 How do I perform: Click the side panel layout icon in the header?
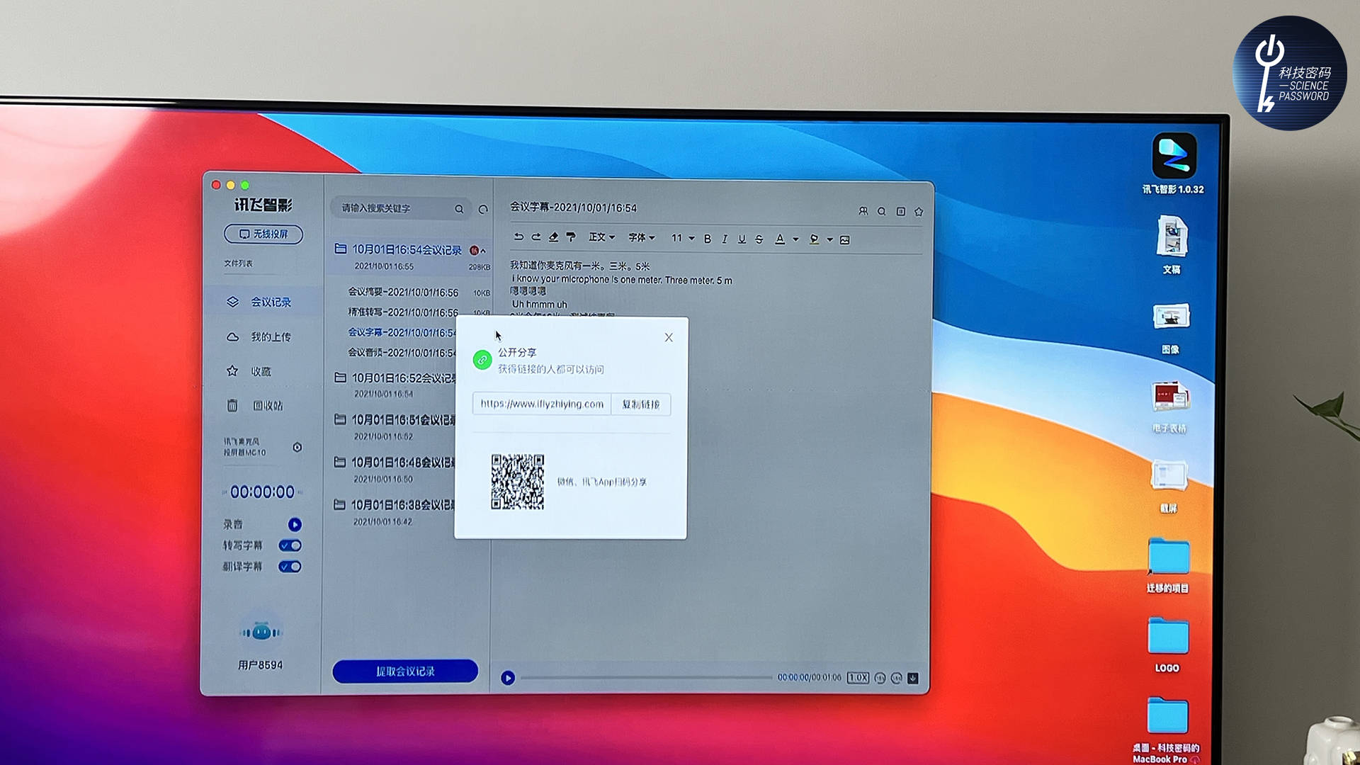[x=901, y=211]
